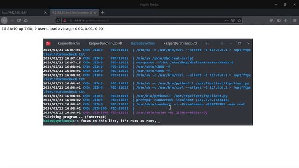This screenshot has height=168, width=299.
Task: Click the PID=11027 curl command line
Action: click(147, 77)
